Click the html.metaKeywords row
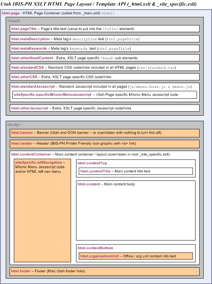Image resolution: width=212 pixels, height=284 pixels. (x=105, y=48)
